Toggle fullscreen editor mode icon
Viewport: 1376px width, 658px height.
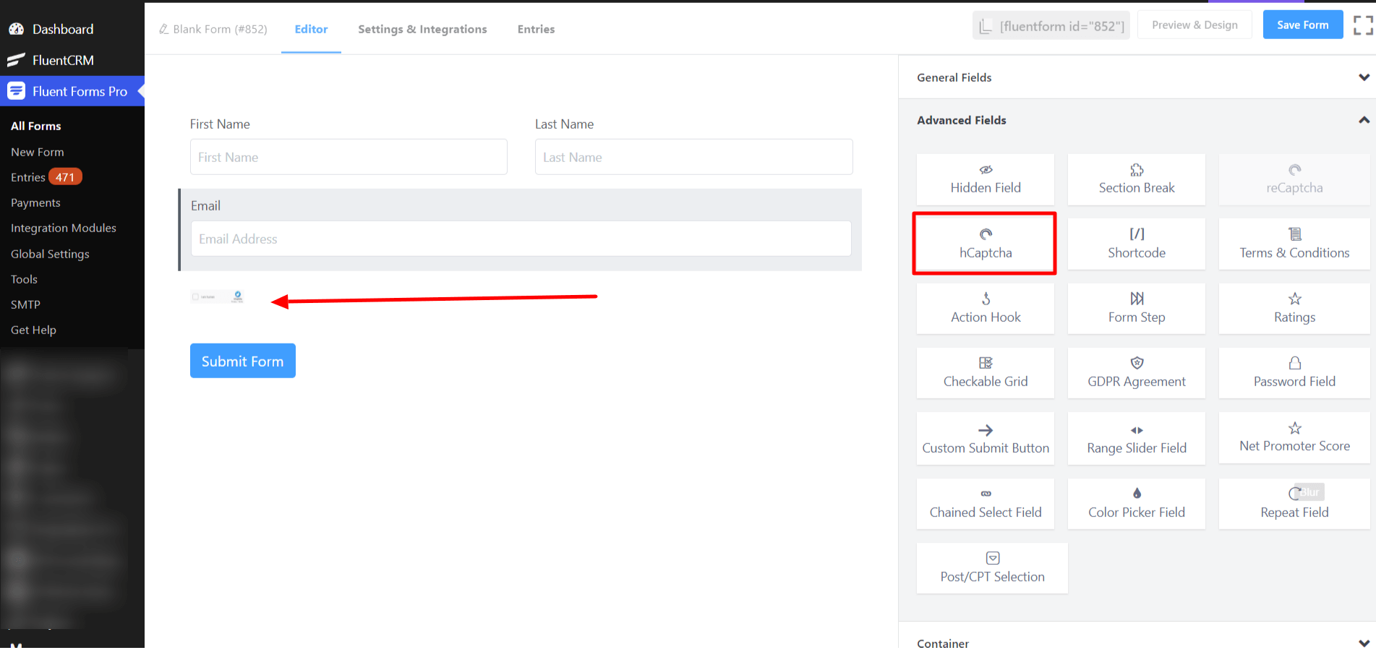1363,25
